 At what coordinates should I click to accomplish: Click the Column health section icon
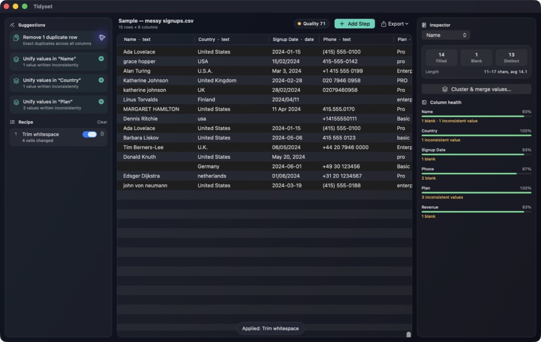pos(424,102)
